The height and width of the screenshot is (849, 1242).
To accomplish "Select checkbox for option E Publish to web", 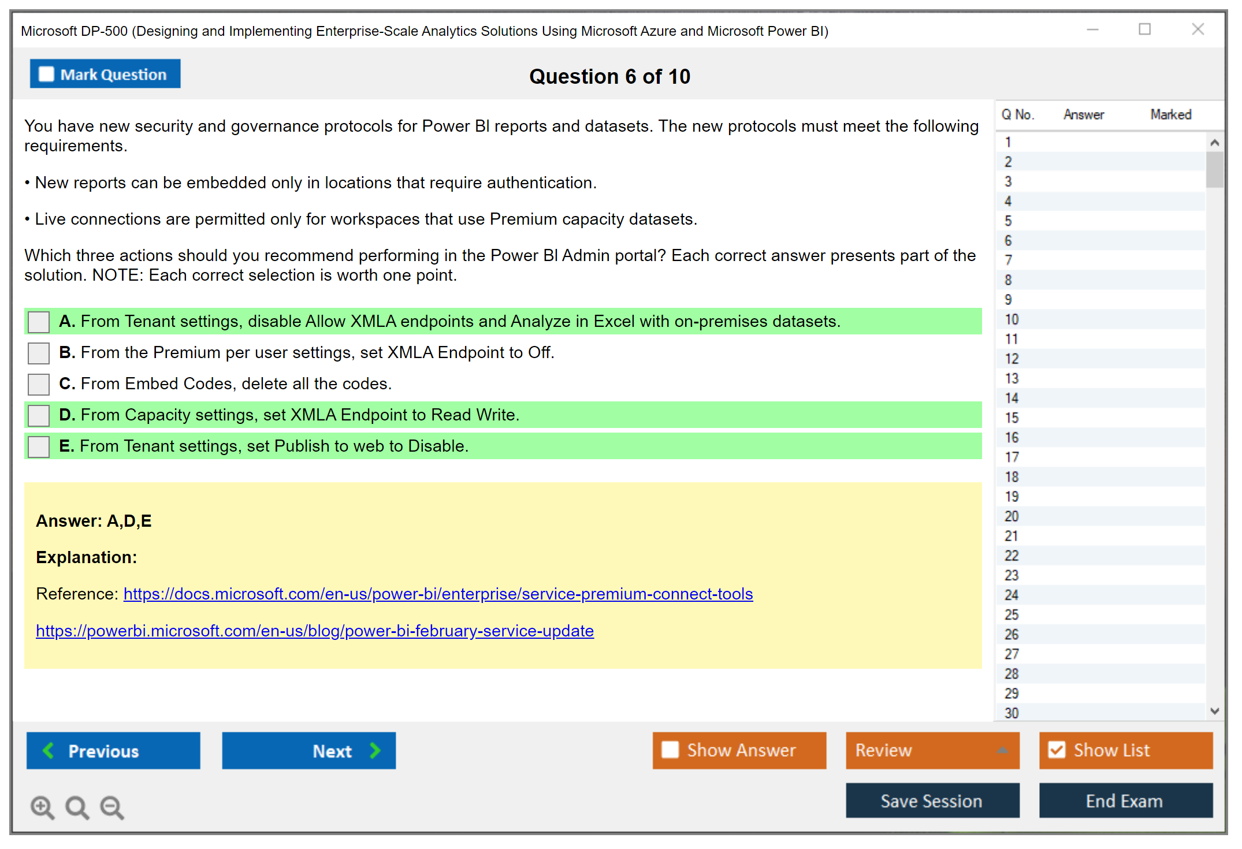I will 39,446.
